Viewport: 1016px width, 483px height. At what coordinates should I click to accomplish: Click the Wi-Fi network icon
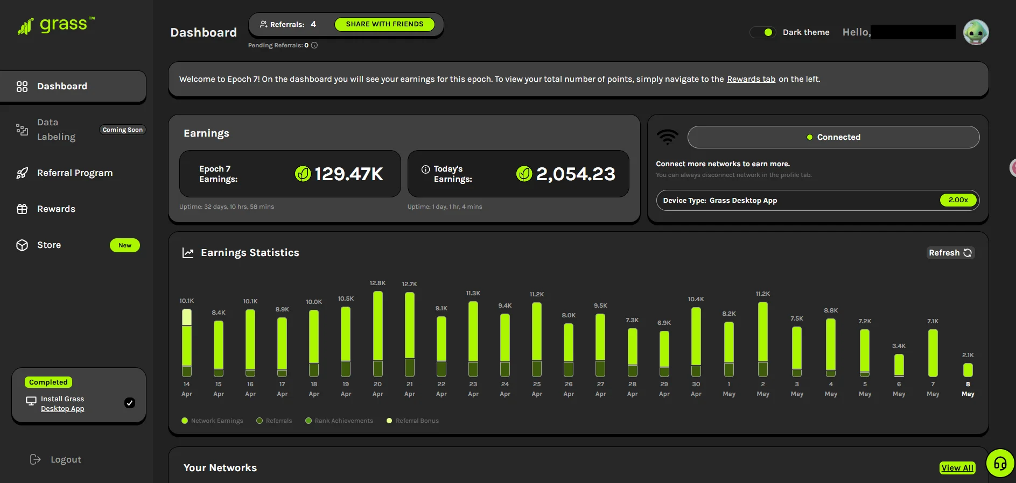click(x=668, y=137)
